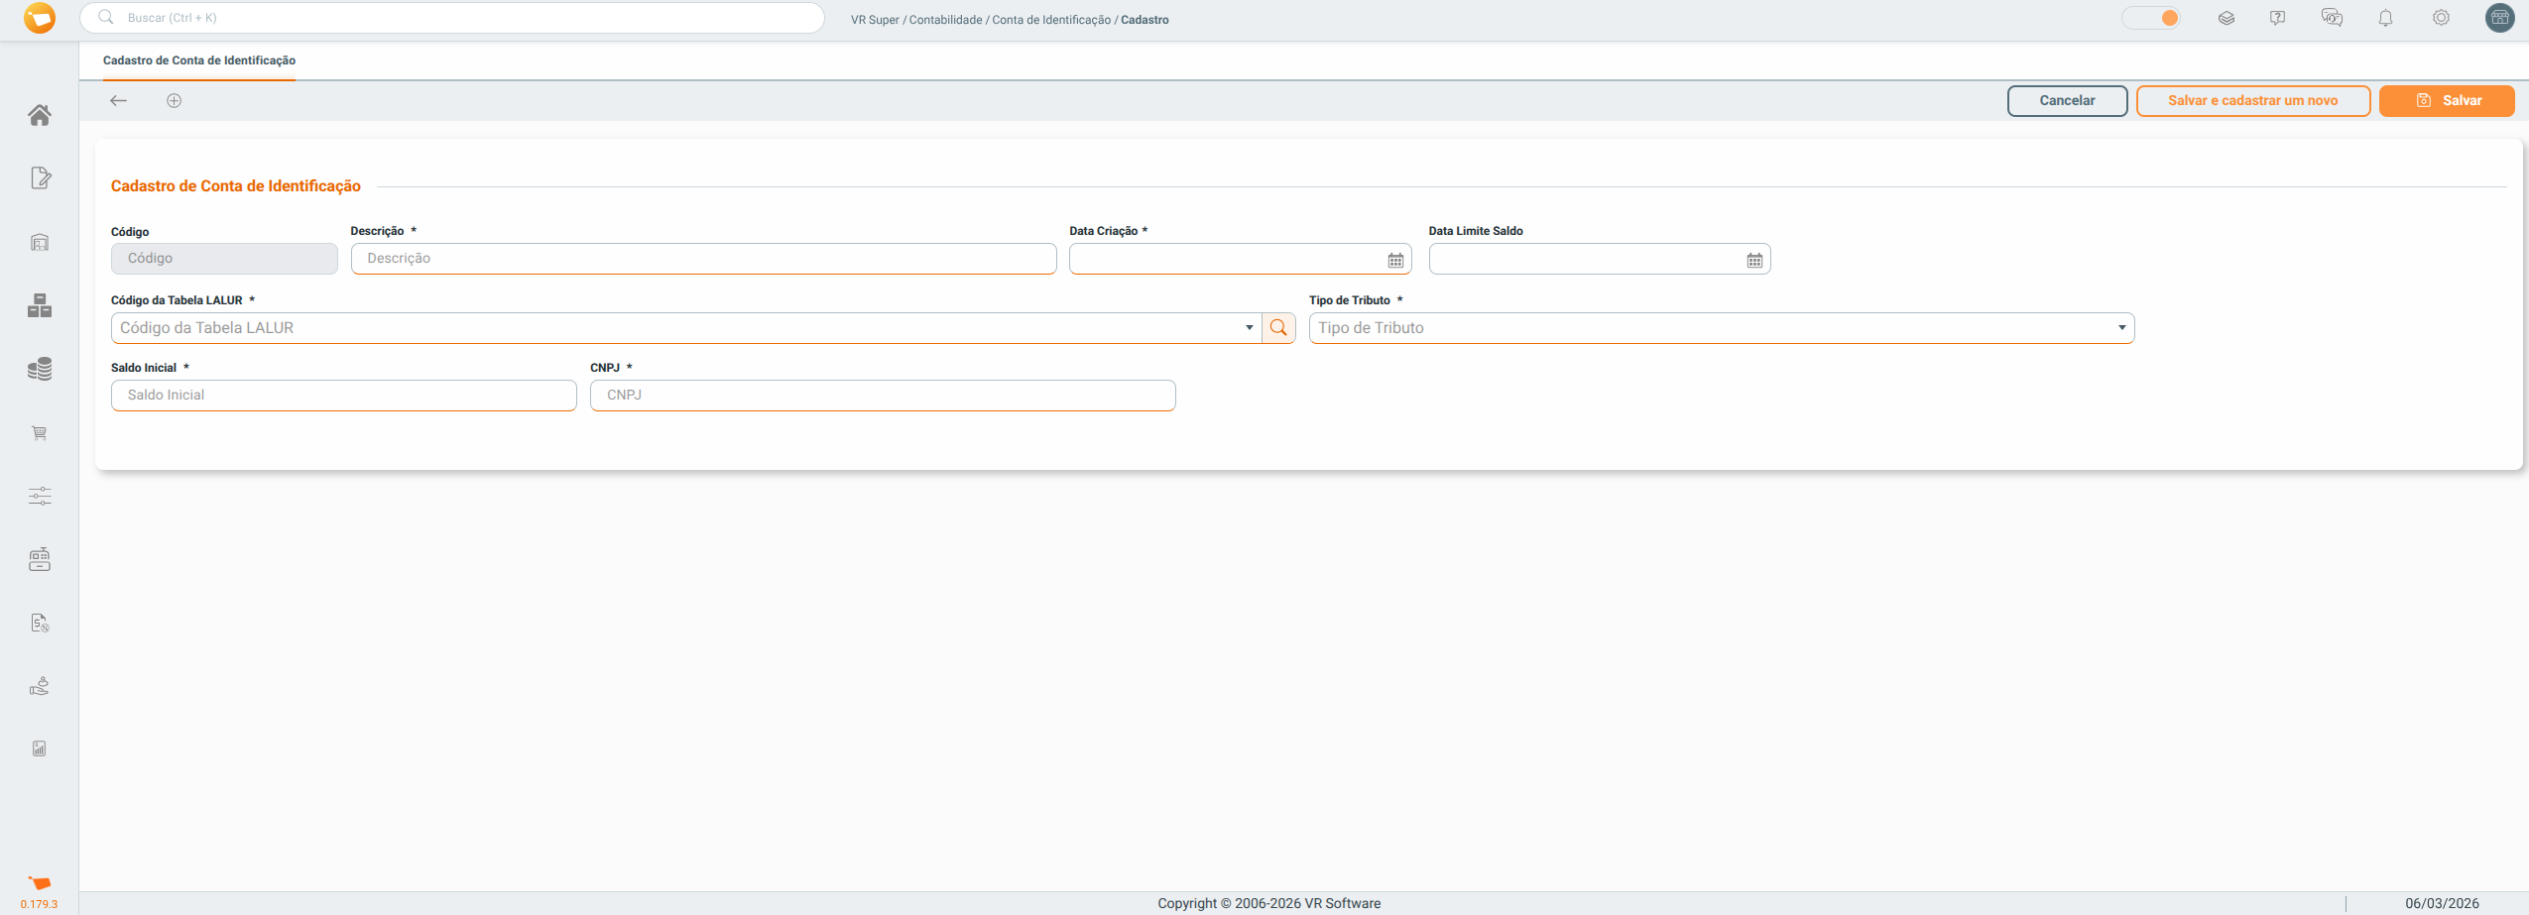Click Contabilidade in the breadcrumb
This screenshot has height=915, width=2529.
945,20
